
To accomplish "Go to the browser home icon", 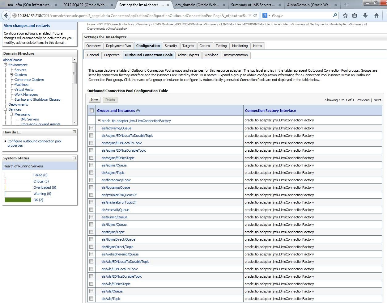I will point(376,15).
